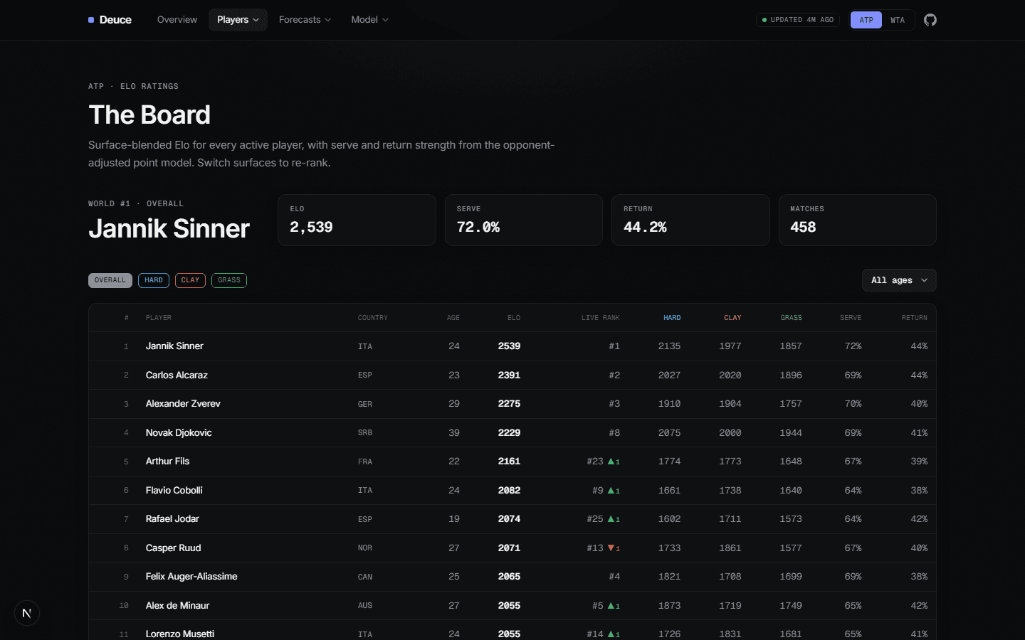
Task: Click the down trend arrow on Casper Ruud
Action: tap(611, 548)
